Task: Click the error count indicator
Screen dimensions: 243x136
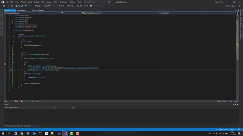Action: point(16,101)
